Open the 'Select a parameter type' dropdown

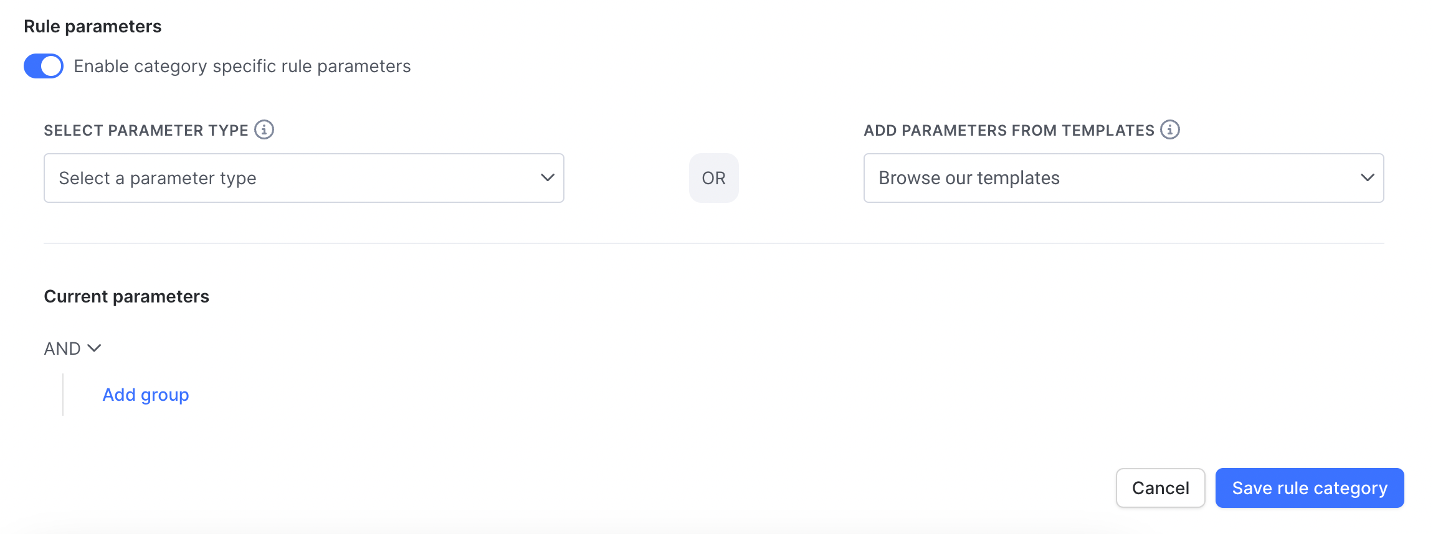(304, 178)
